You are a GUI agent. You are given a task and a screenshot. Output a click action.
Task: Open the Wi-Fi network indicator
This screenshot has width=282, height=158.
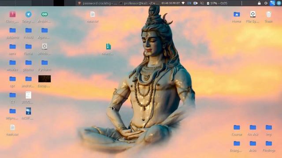pos(183,3)
